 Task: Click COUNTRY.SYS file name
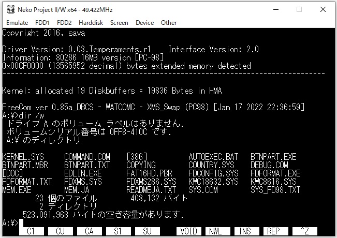coord(211,165)
